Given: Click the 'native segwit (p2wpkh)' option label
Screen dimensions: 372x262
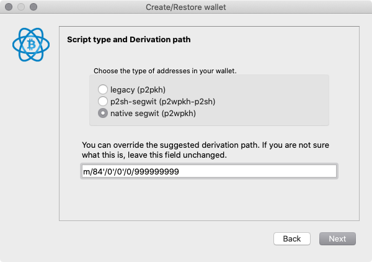Looking at the screenshot, I should [153, 114].
